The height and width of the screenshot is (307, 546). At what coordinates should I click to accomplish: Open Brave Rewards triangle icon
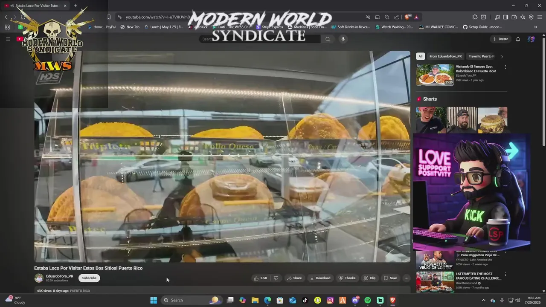point(416,17)
